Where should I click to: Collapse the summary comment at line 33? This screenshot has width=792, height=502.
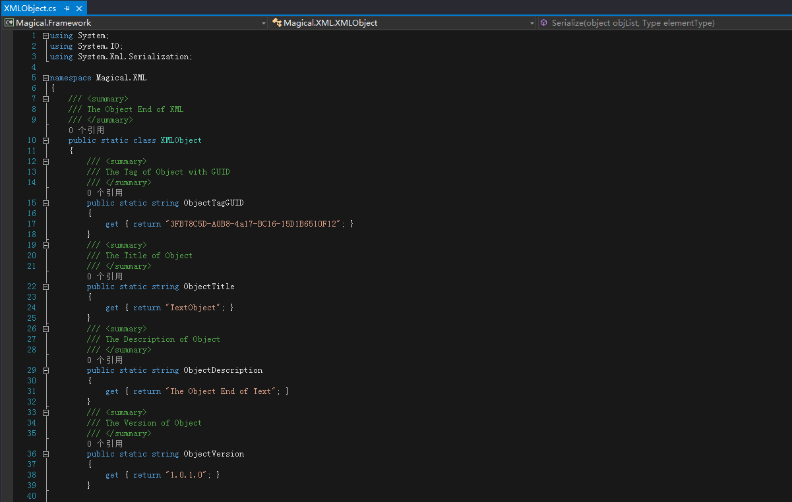coord(46,412)
